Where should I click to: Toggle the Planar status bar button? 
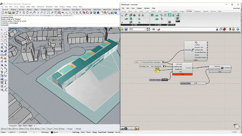click(x=89, y=132)
